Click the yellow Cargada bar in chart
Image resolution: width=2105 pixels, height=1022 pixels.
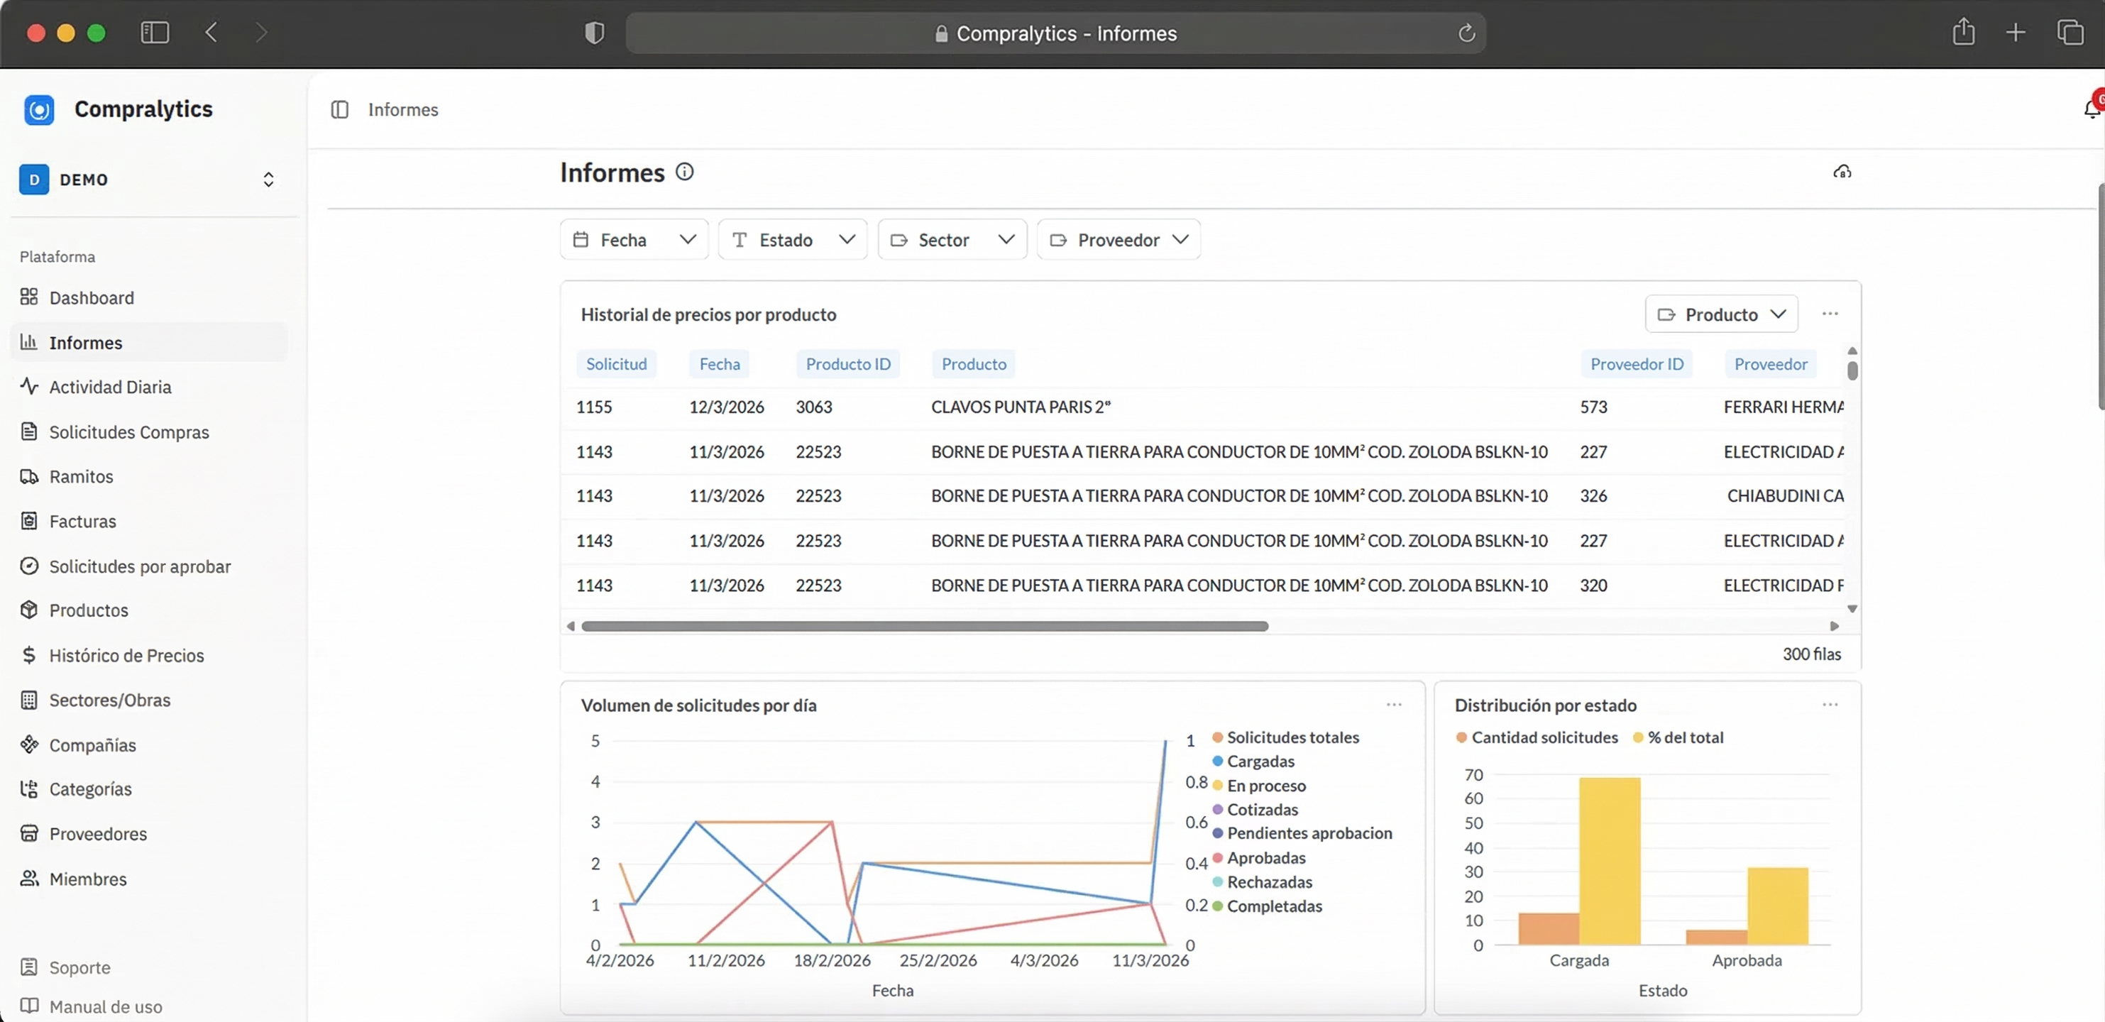(1609, 860)
